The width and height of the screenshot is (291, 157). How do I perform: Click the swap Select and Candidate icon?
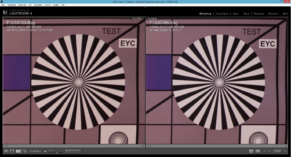[251, 151]
